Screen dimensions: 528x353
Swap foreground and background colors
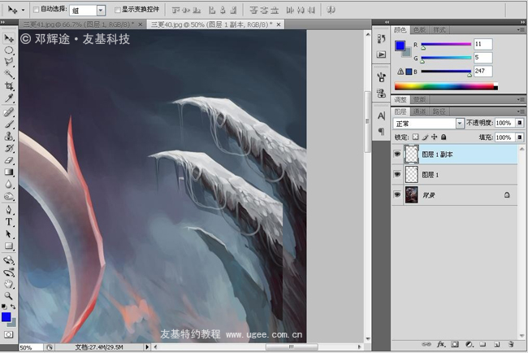pos(13,307)
